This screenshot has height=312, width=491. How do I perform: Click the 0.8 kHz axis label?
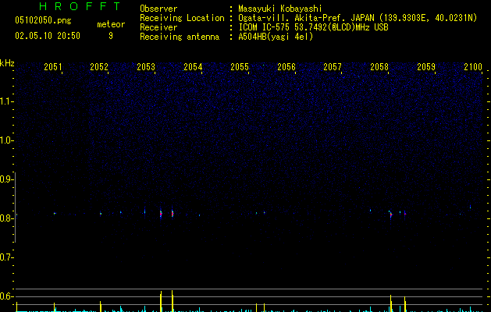[6, 218]
